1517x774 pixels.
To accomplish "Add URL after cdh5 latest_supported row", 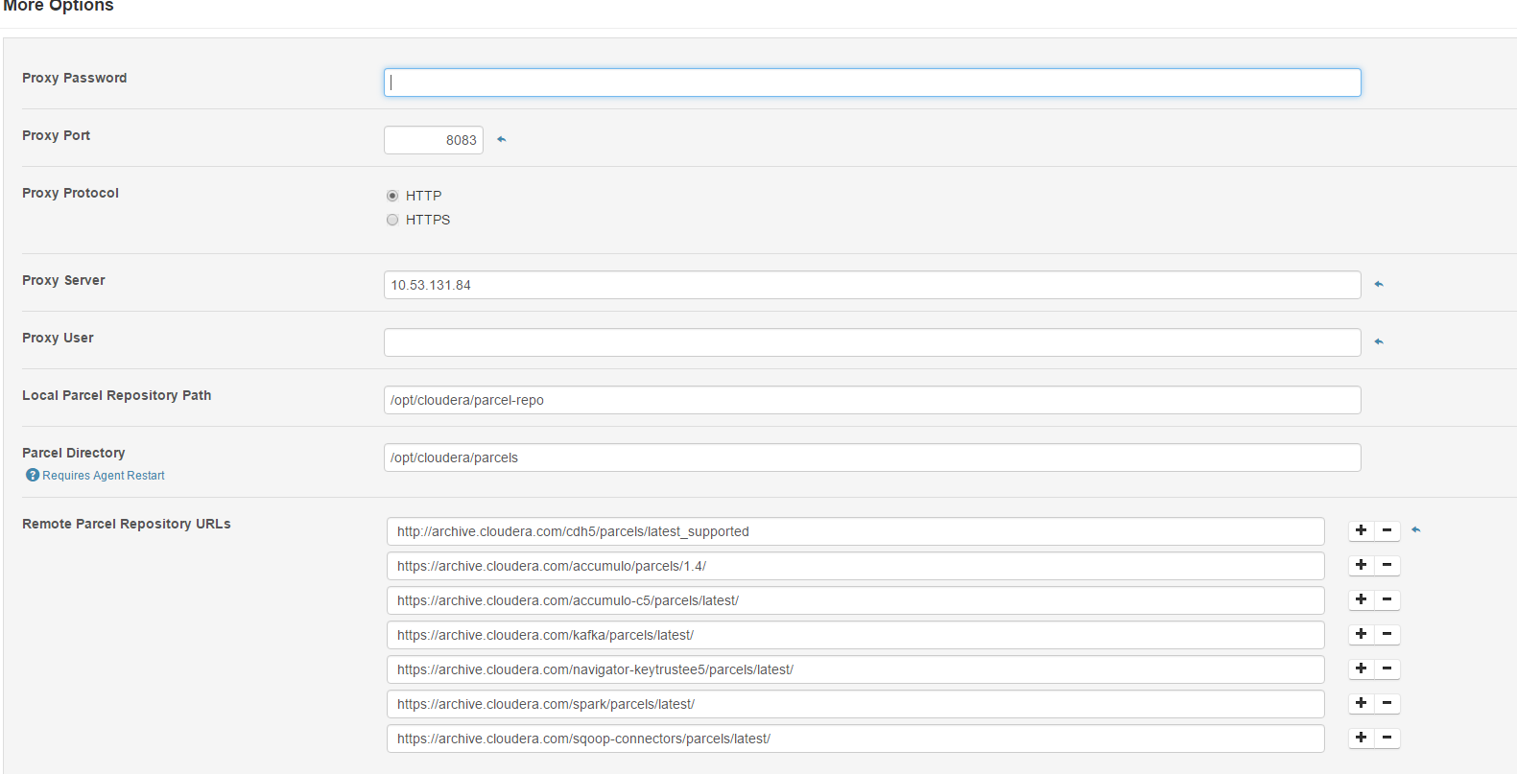I will 1361,530.
